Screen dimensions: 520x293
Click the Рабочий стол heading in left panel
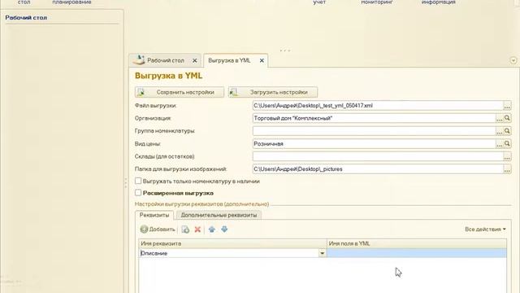click(26, 18)
